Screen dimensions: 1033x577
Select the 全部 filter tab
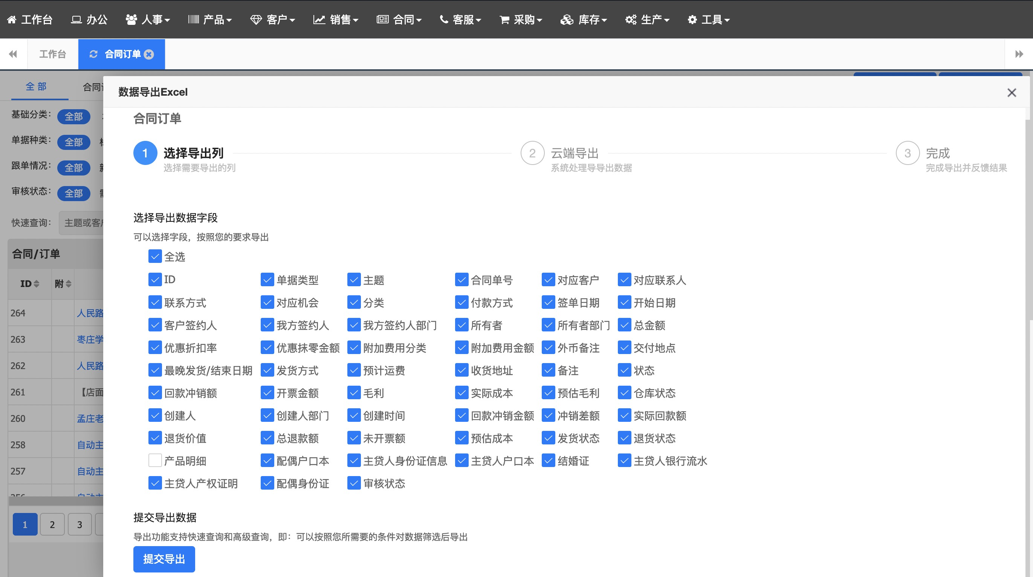tap(36, 87)
